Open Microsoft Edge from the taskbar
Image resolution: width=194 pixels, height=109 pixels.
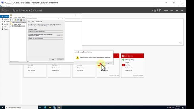45,107
